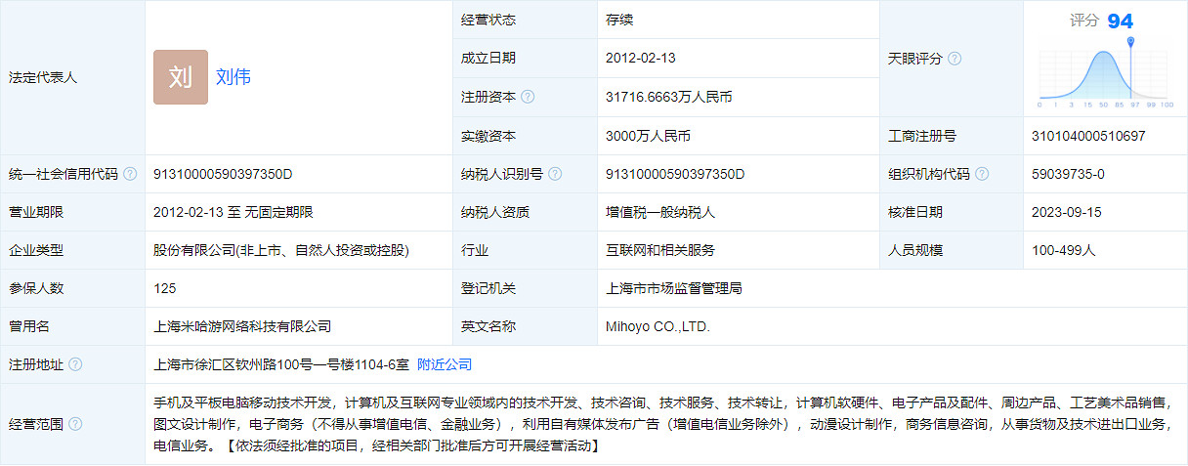
Task: Click the 登记机关 value 上海市市场监督管理局
Action: click(675, 288)
